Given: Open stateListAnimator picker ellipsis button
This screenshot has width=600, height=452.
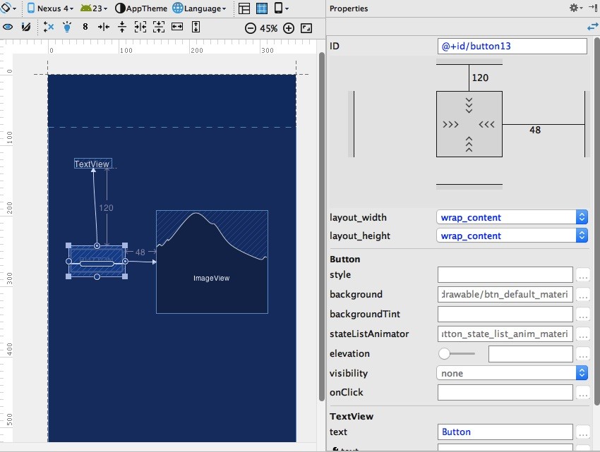Looking at the screenshot, I should point(583,335).
